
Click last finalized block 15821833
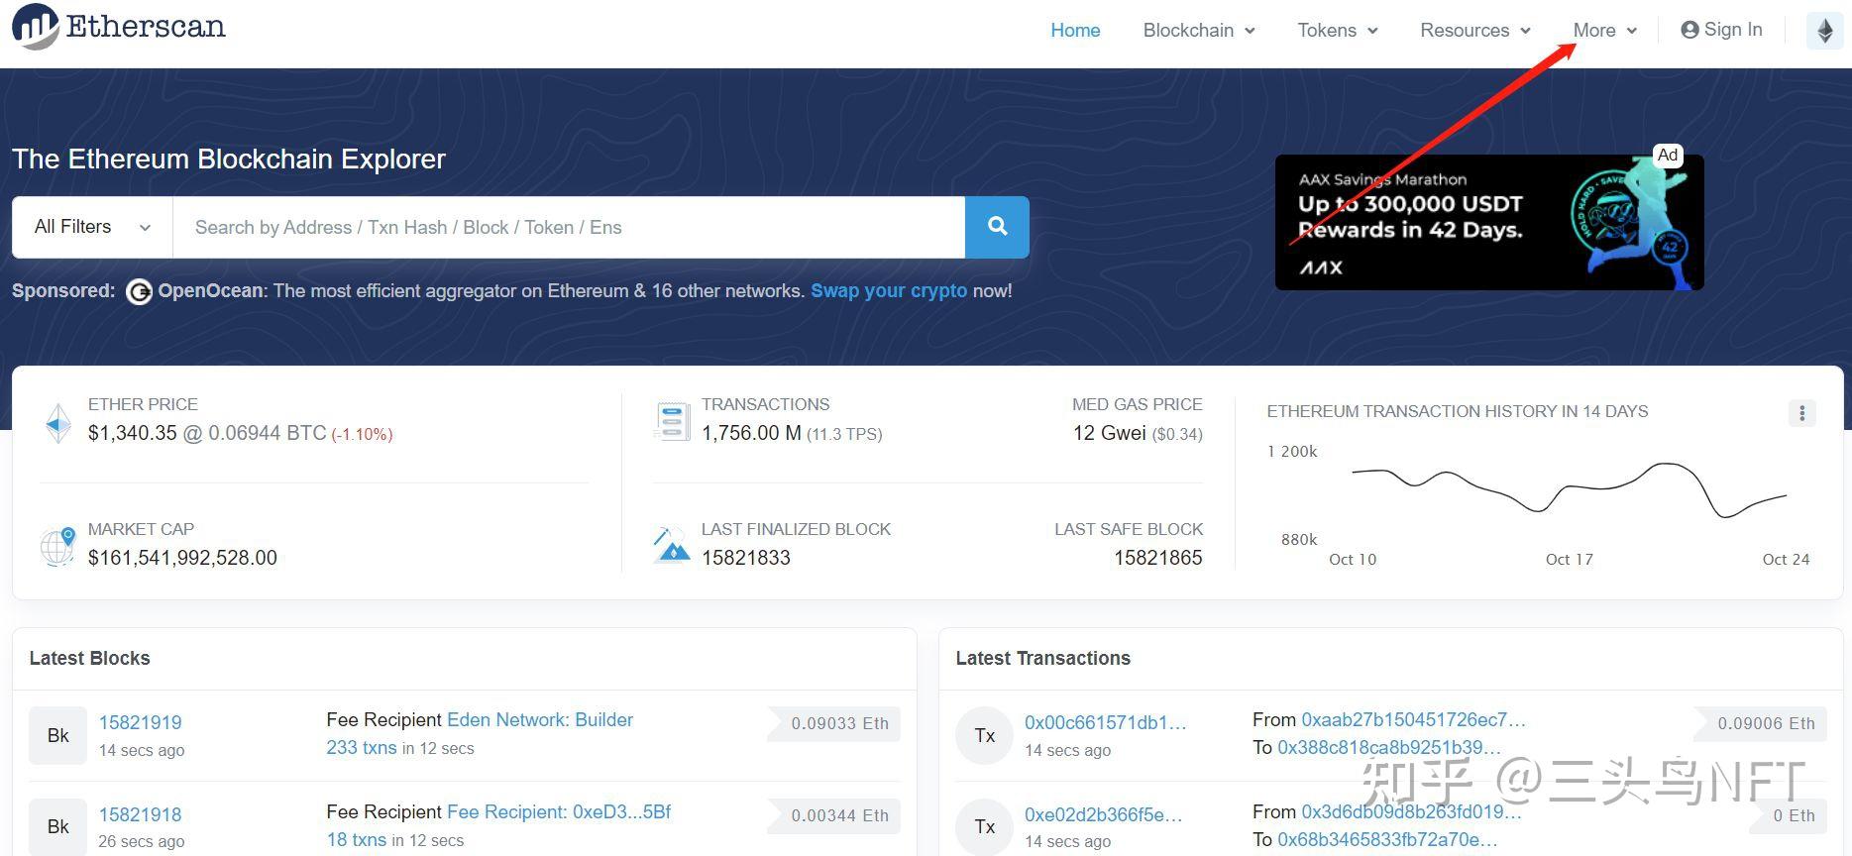point(746,558)
